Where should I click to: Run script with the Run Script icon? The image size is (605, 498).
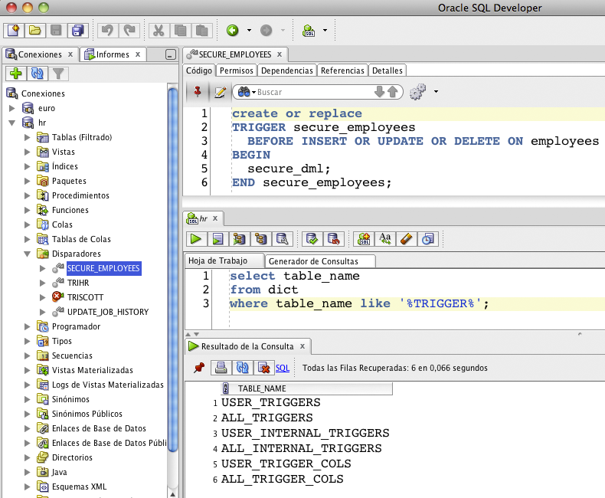point(217,238)
